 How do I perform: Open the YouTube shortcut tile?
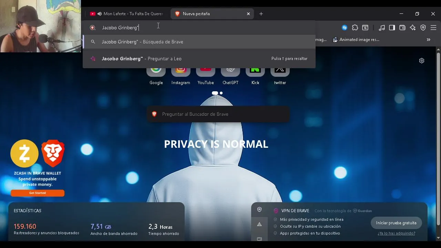206,76
